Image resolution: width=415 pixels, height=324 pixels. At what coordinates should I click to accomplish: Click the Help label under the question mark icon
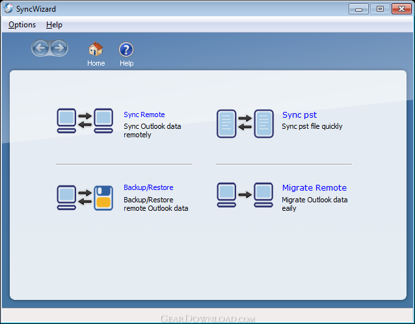(126, 63)
